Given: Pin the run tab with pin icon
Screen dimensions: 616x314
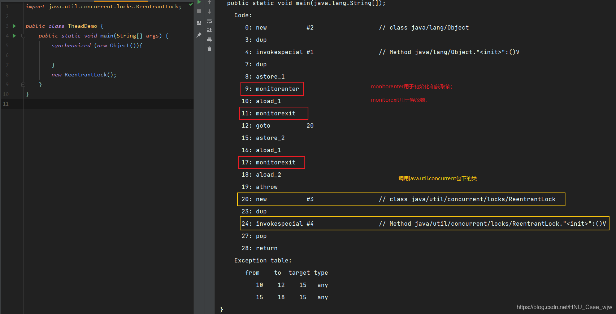Looking at the screenshot, I should click(x=199, y=35).
